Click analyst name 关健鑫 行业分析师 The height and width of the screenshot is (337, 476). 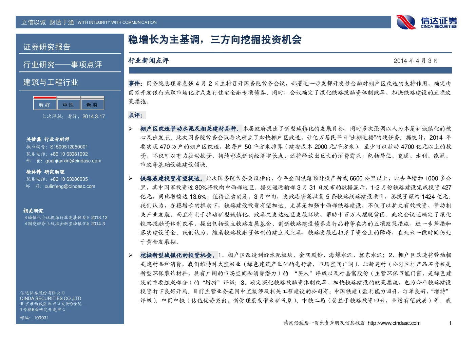[48, 139]
